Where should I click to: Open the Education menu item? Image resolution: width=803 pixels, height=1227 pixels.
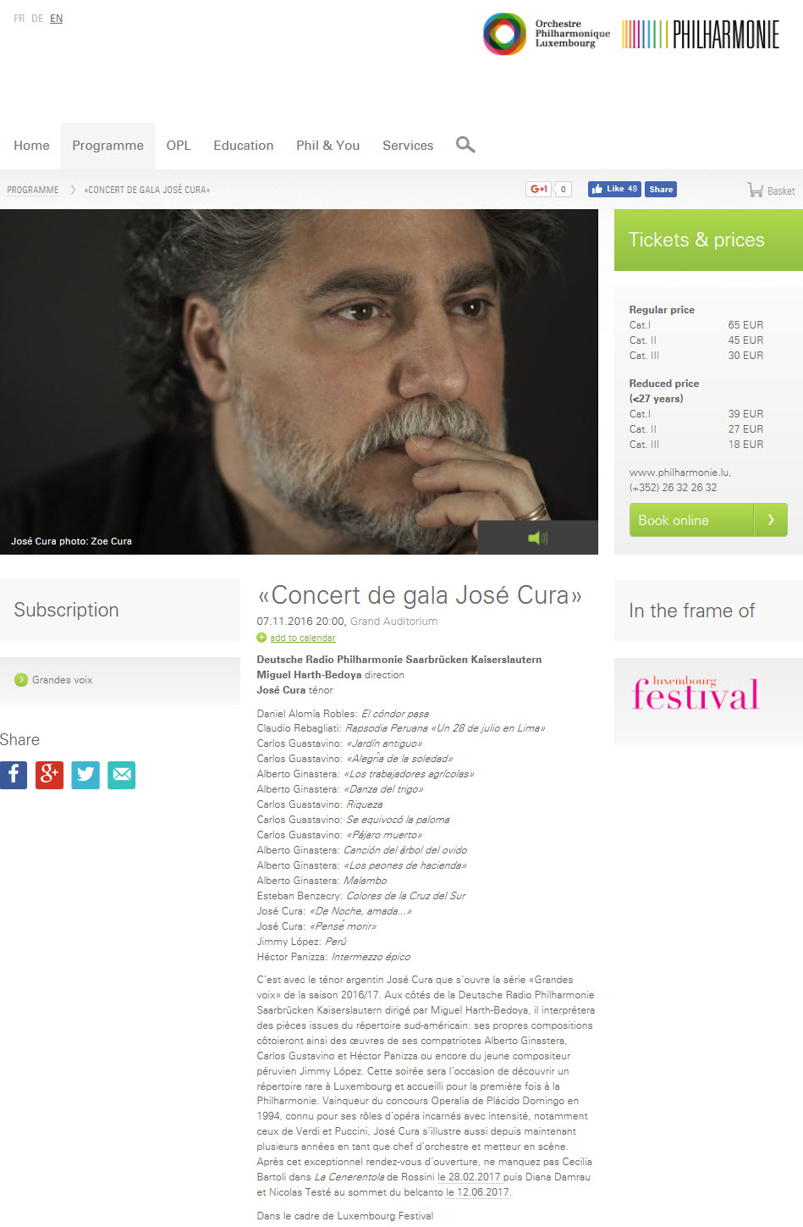click(x=244, y=146)
